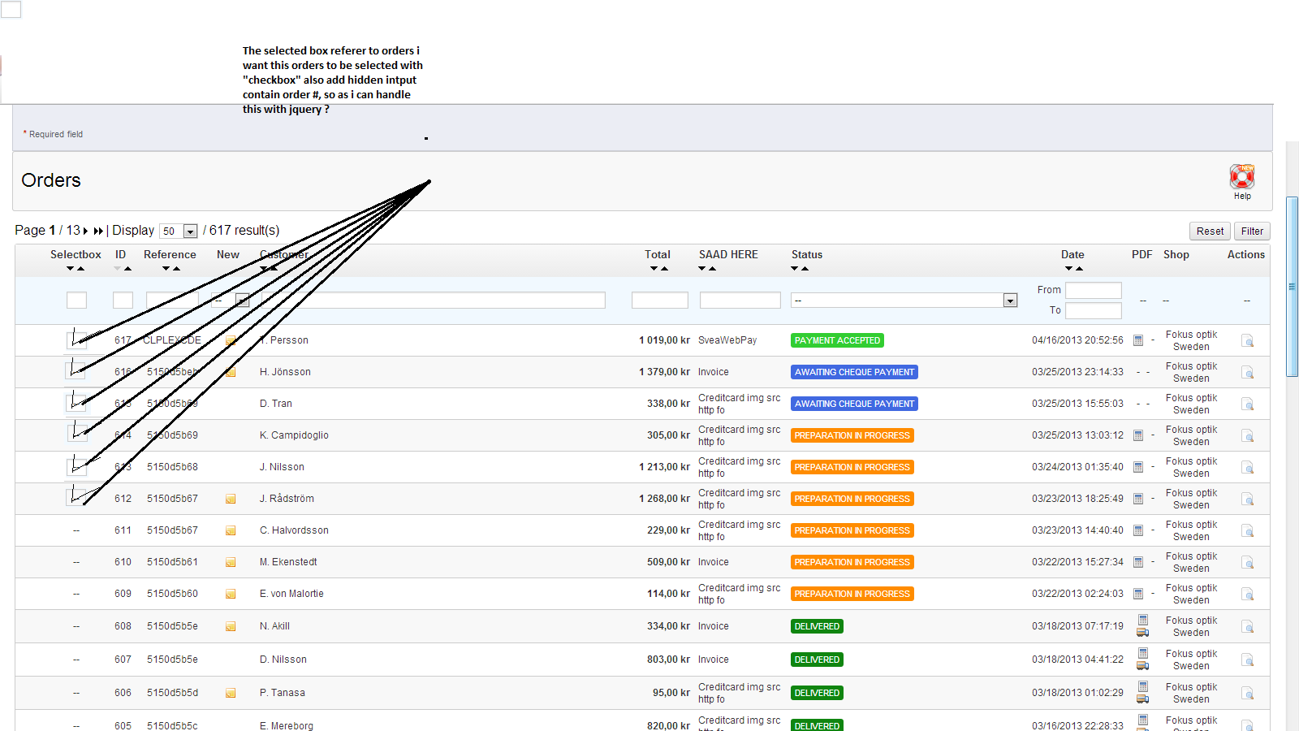Open invoice PDF for order 610
Viewport: 1299px width, 731px height.
click(1138, 562)
